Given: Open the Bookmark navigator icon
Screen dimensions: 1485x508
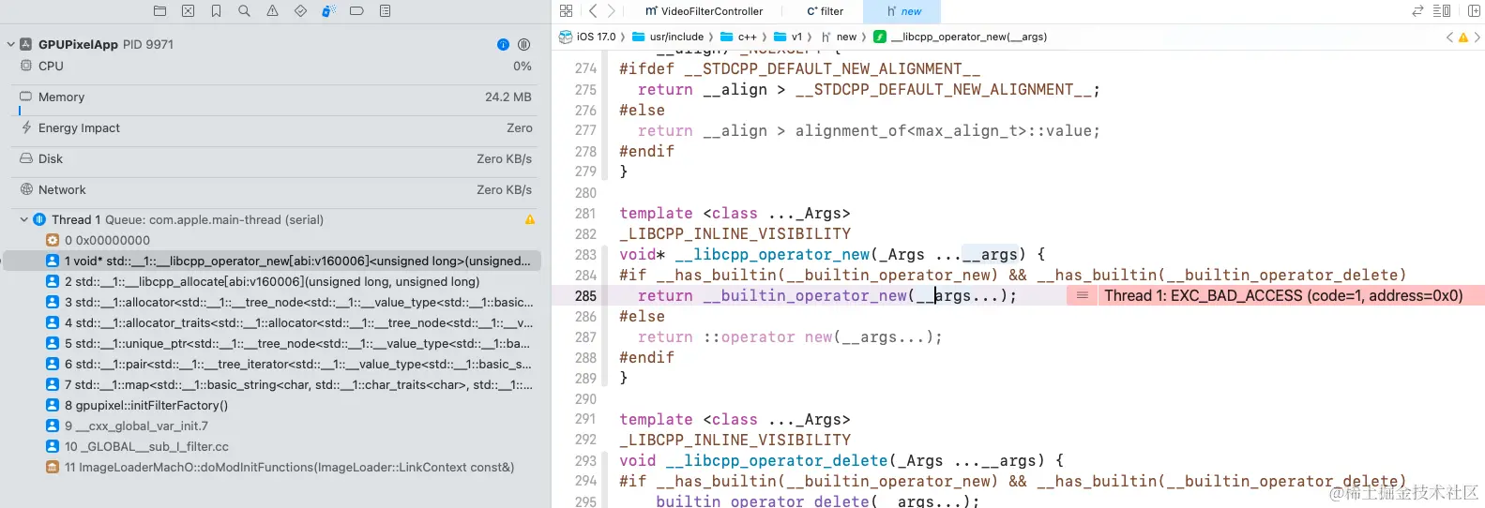Looking at the screenshot, I should click(216, 11).
